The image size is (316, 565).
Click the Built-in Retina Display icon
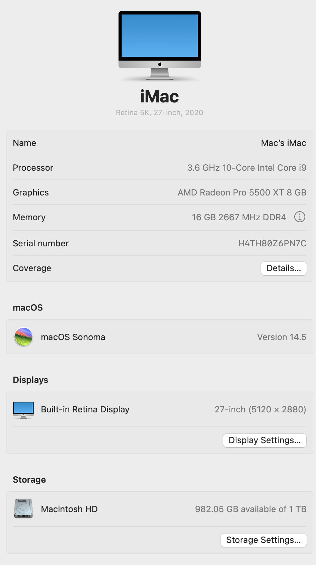23,409
